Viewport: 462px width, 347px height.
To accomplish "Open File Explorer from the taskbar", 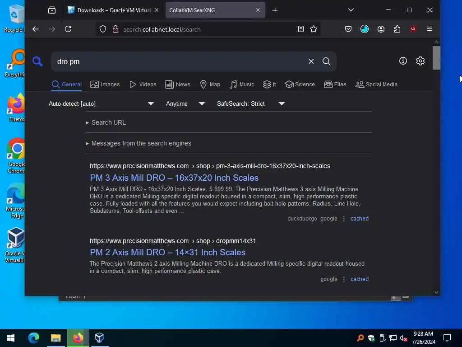I will (55, 338).
